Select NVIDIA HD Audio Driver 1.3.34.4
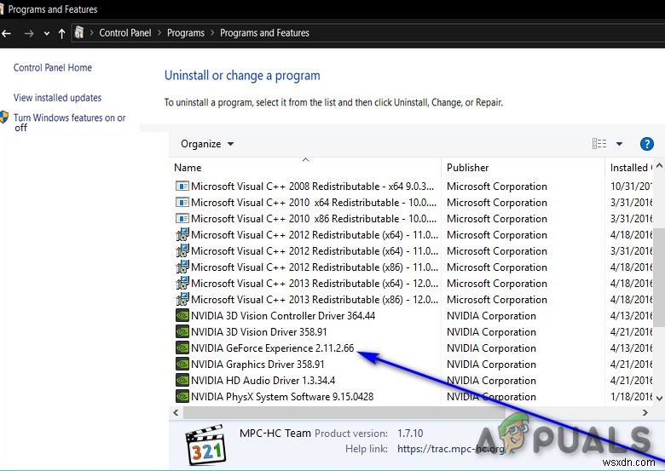665x471 pixels. pos(263,381)
